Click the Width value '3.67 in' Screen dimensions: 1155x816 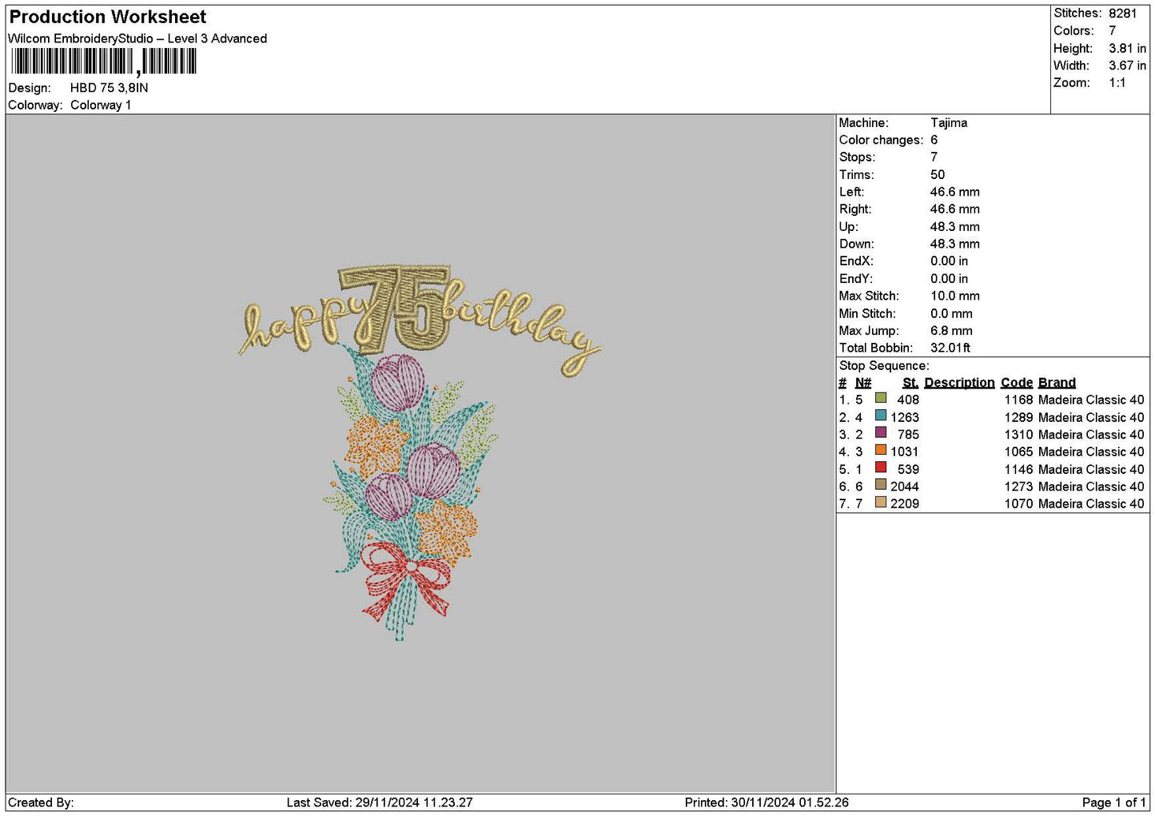pyautogui.click(x=1127, y=66)
